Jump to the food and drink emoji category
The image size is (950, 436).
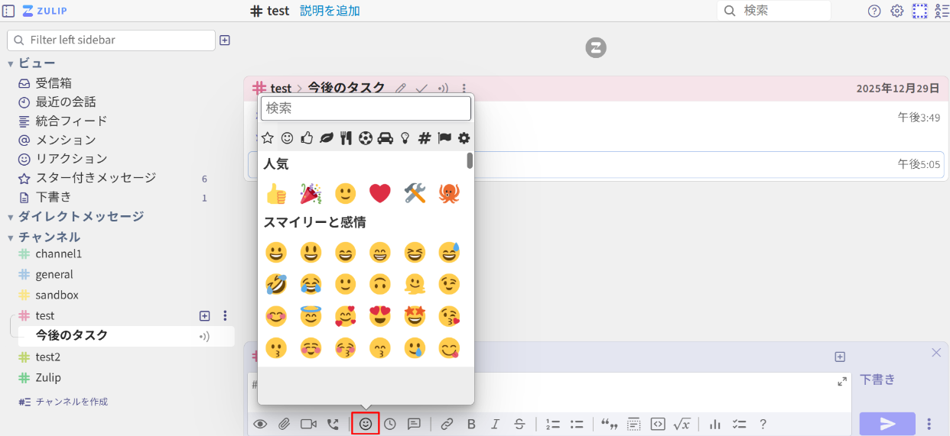click(x=346, y=138)
